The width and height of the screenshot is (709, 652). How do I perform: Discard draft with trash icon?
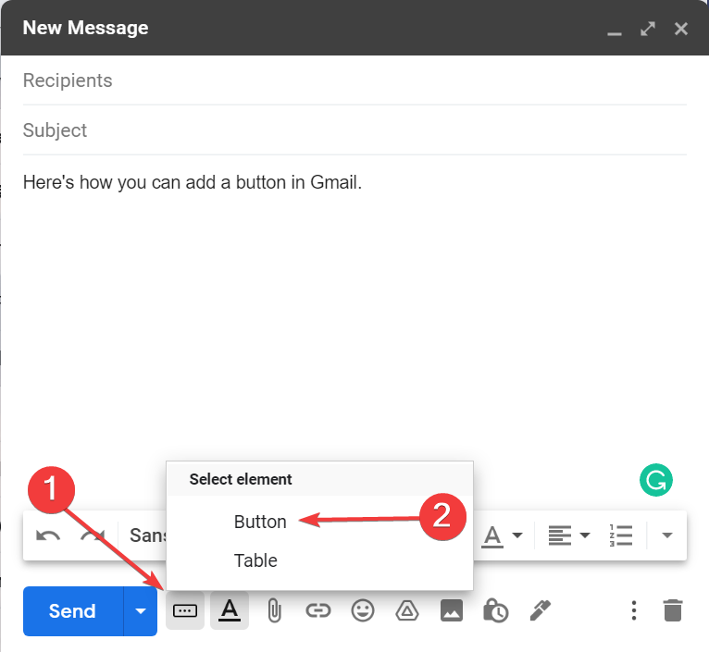point(673,610)
